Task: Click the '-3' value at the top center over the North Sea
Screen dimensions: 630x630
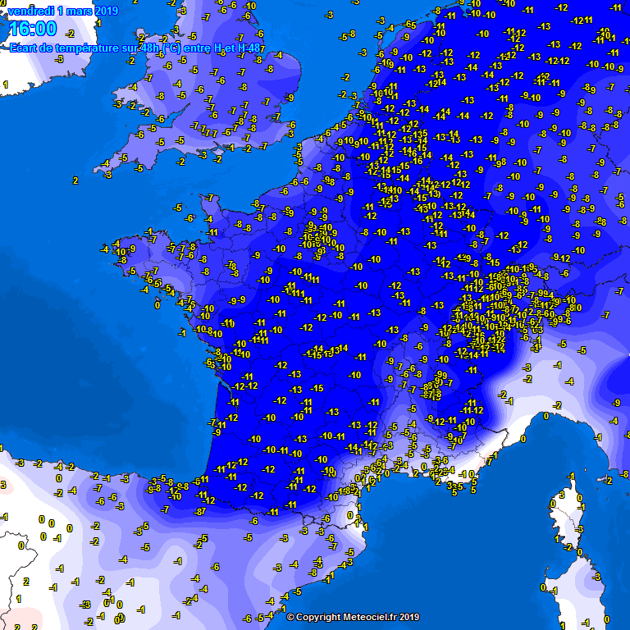Action: tap(329, 15)
